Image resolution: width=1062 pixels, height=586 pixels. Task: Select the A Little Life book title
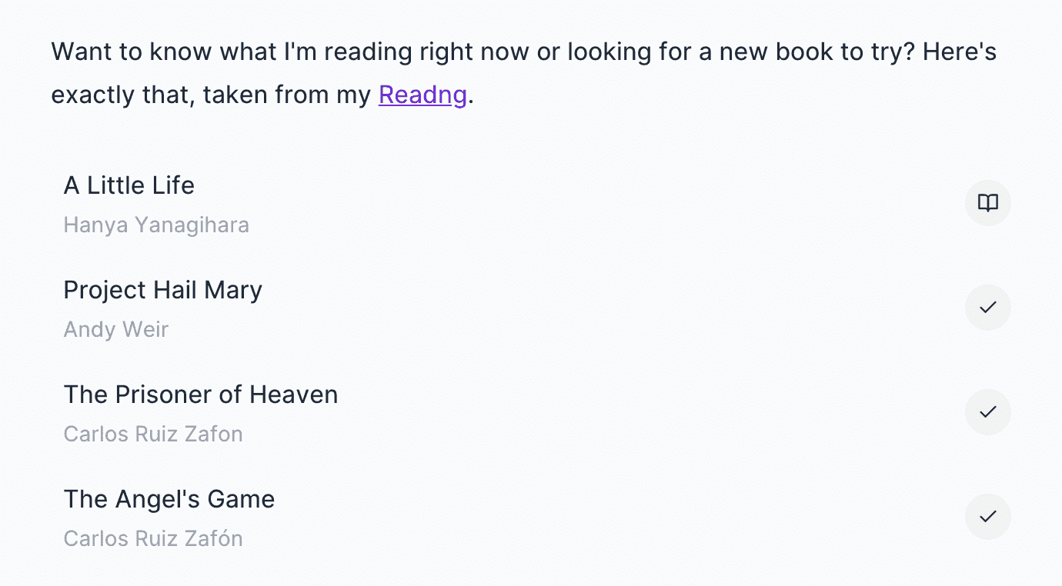[129, 185]
